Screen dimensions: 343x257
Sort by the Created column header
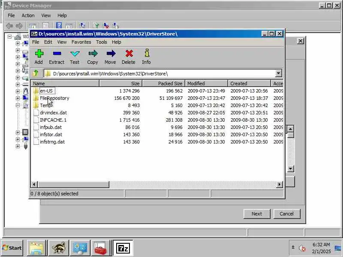pyautogui.click(x=250, y=84)
